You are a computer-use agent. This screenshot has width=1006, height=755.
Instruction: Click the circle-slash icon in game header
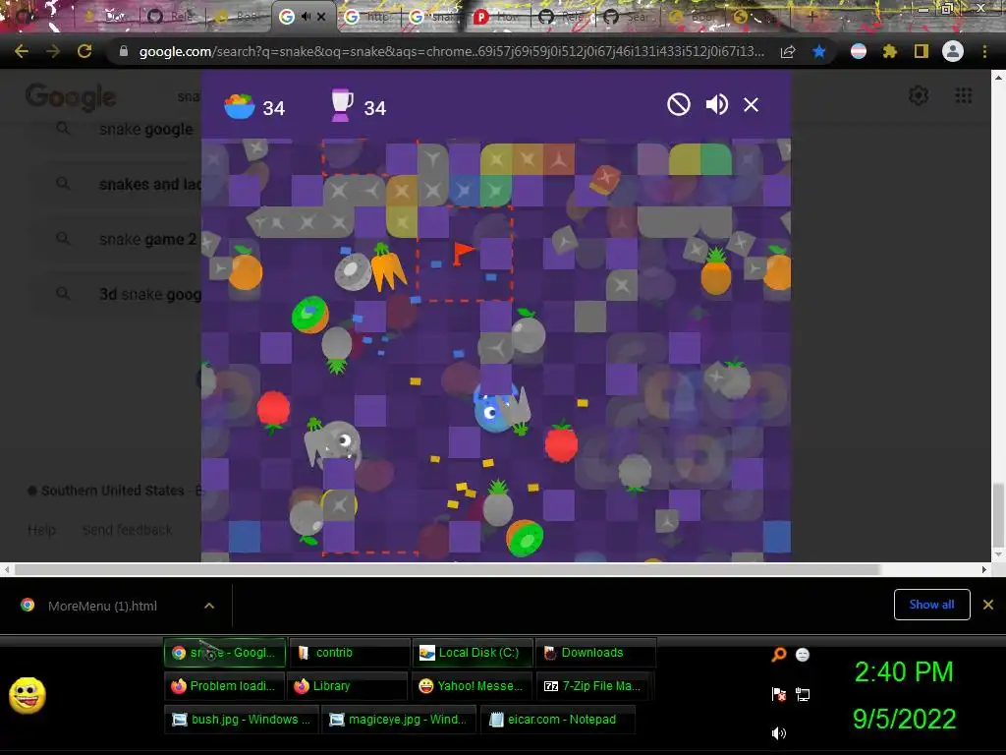[678, 104]
